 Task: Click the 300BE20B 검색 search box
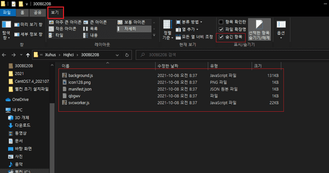coord(233,55)
